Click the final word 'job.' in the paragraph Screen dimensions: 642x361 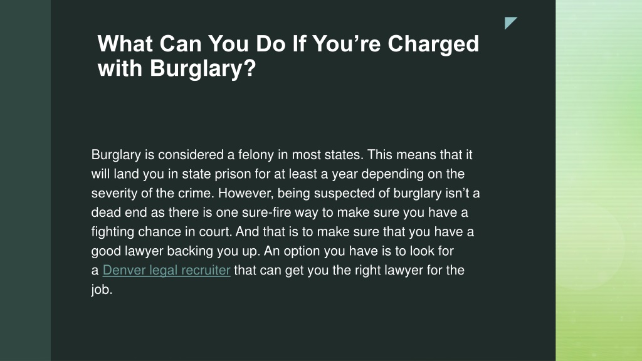pyautogui.click(x=102, y=290)
